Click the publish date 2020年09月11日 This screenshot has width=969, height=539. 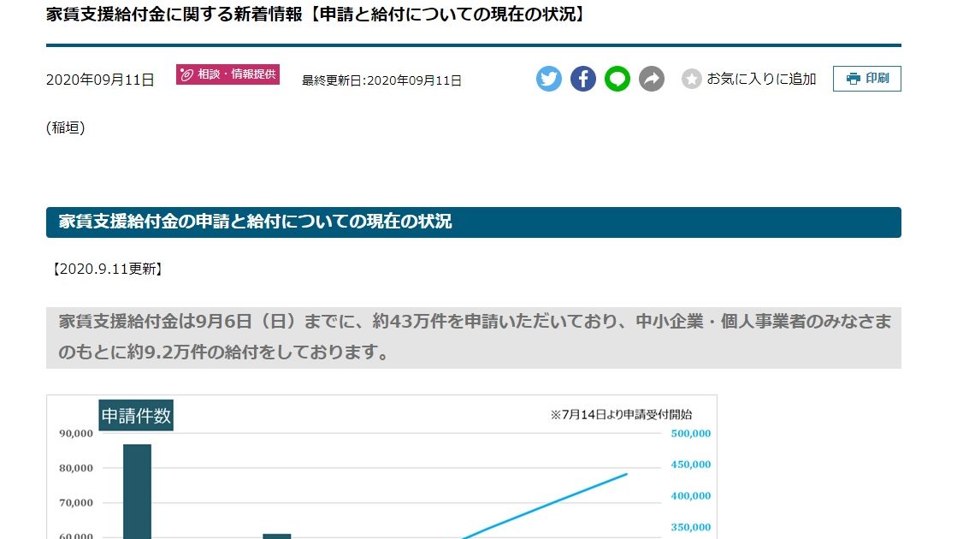point(100,80)
